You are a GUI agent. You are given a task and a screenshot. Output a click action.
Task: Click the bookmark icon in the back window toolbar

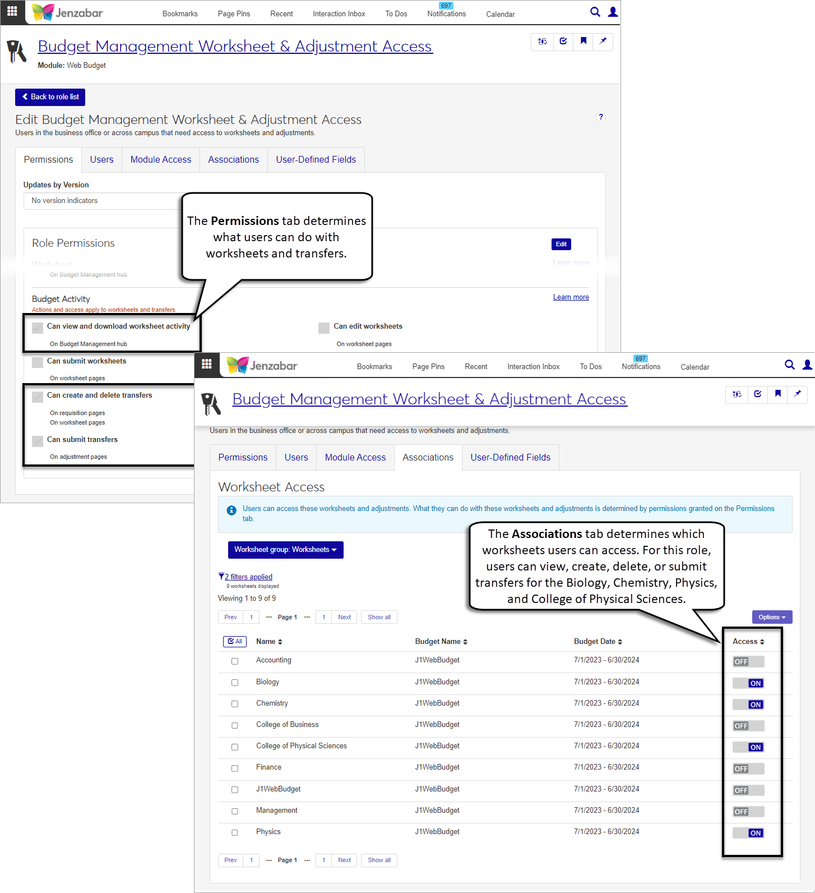[584, 41]
